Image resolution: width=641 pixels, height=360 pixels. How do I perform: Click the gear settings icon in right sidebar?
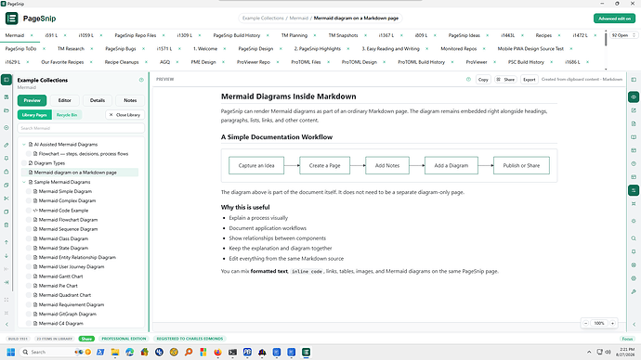tap(634, 221)
